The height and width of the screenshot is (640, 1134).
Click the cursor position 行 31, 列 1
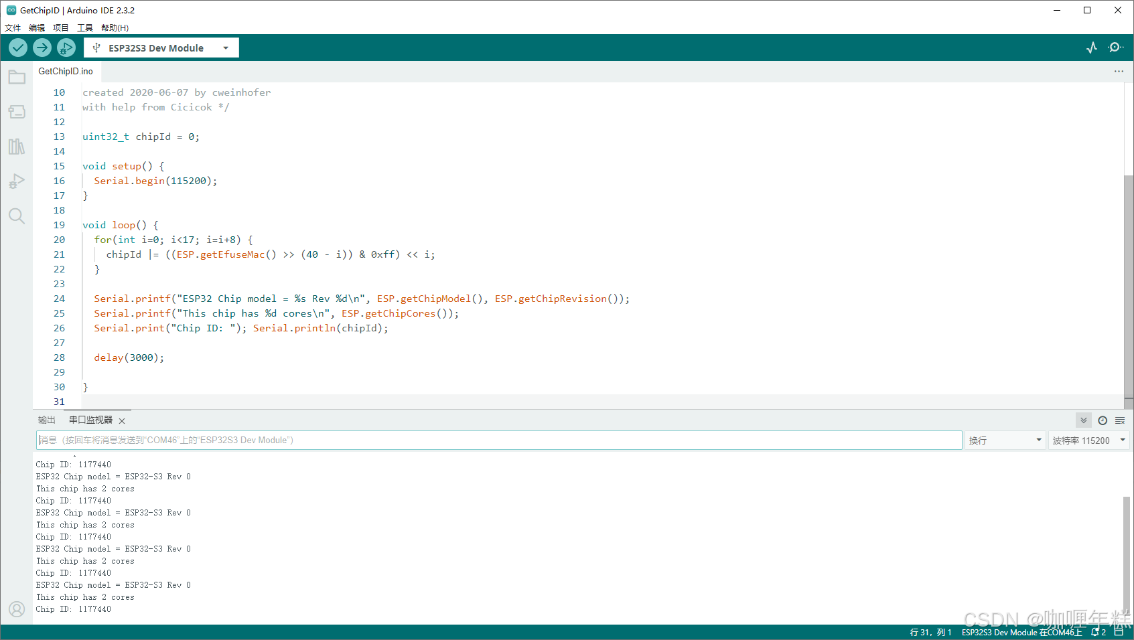coord(930,633)
